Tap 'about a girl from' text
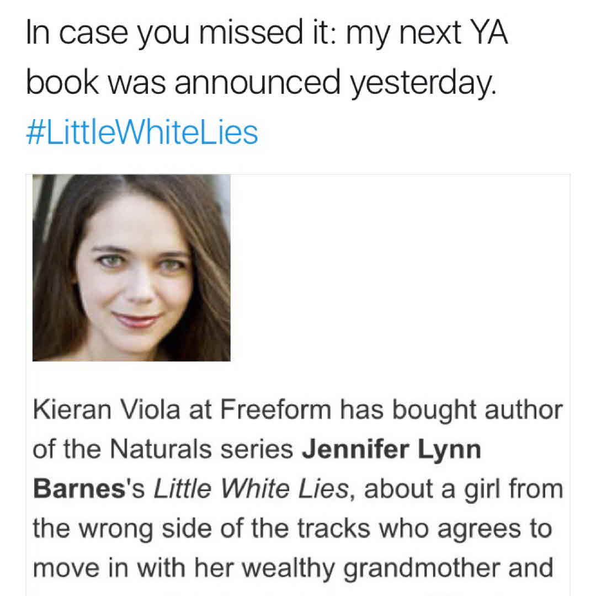Viewport: 596px width, 596px height. tap(464, 489)
